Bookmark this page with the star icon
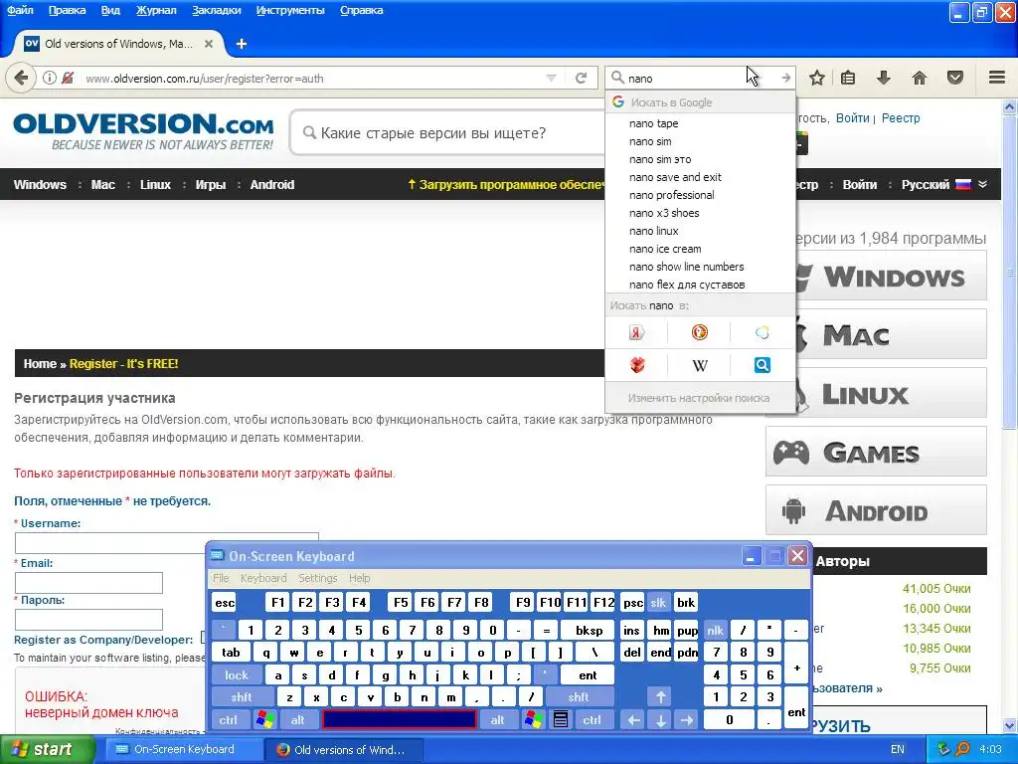 pyautogui.click(x=817, y=78)
